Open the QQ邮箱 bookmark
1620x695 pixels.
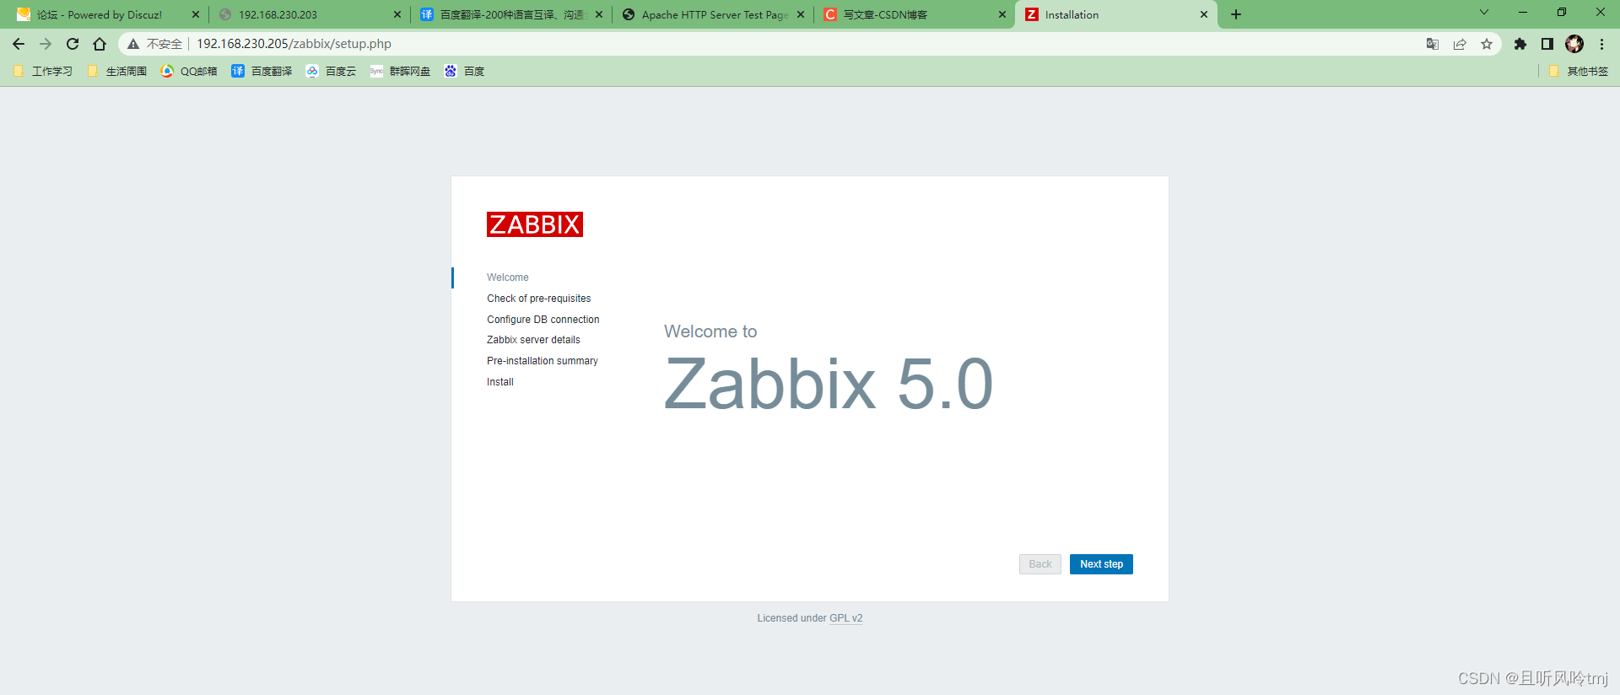(x=189, y=72)
